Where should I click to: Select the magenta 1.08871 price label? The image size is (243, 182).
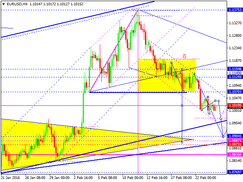click(235, 141)
